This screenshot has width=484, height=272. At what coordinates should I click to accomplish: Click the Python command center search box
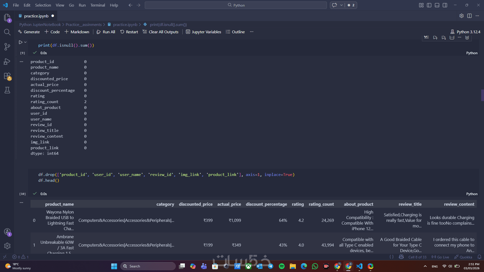pos(236,5)
